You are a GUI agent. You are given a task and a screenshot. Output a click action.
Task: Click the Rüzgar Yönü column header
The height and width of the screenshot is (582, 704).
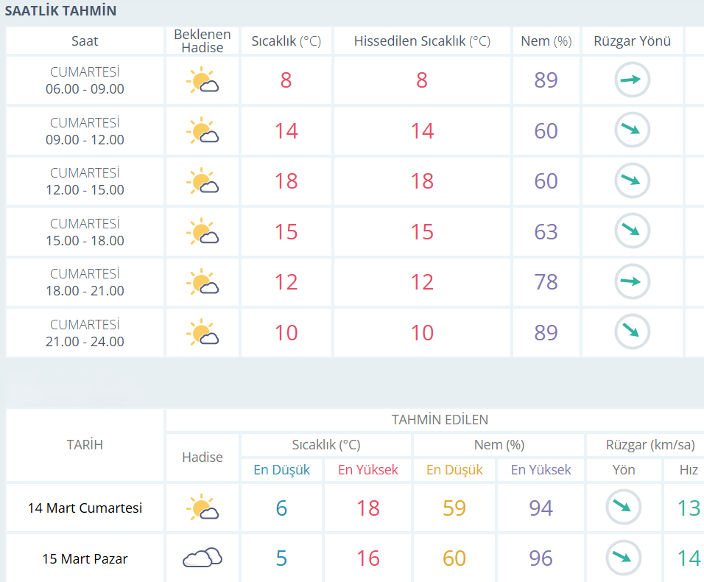[x=632, y=41]
